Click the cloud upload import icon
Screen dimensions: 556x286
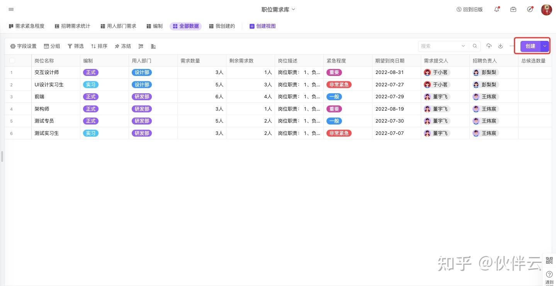coord(489,46)
